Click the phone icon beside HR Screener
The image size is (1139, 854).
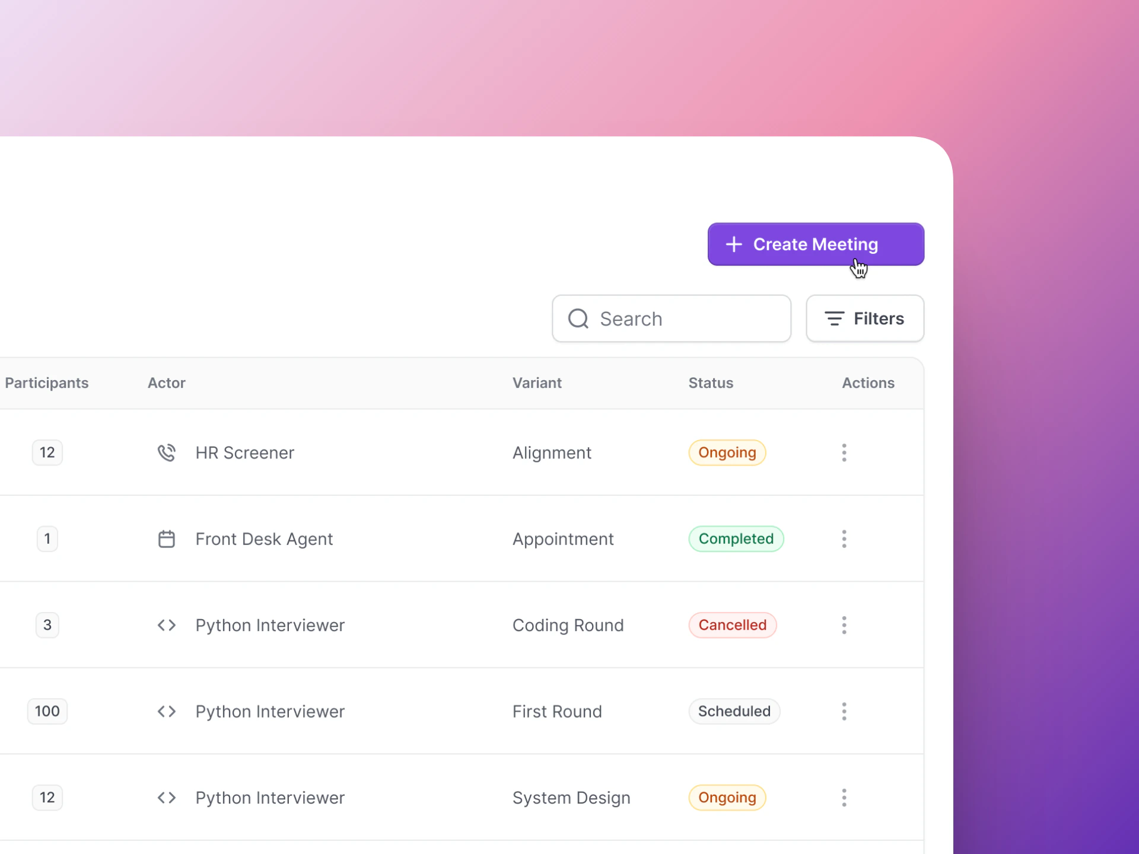pos(166,453)
